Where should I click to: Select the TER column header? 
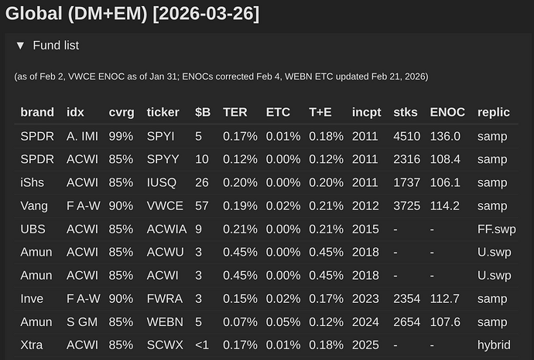235,112
